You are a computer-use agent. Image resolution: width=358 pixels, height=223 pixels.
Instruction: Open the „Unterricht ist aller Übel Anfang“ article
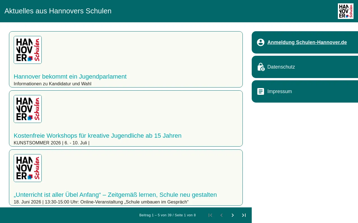tap(115, 195)
